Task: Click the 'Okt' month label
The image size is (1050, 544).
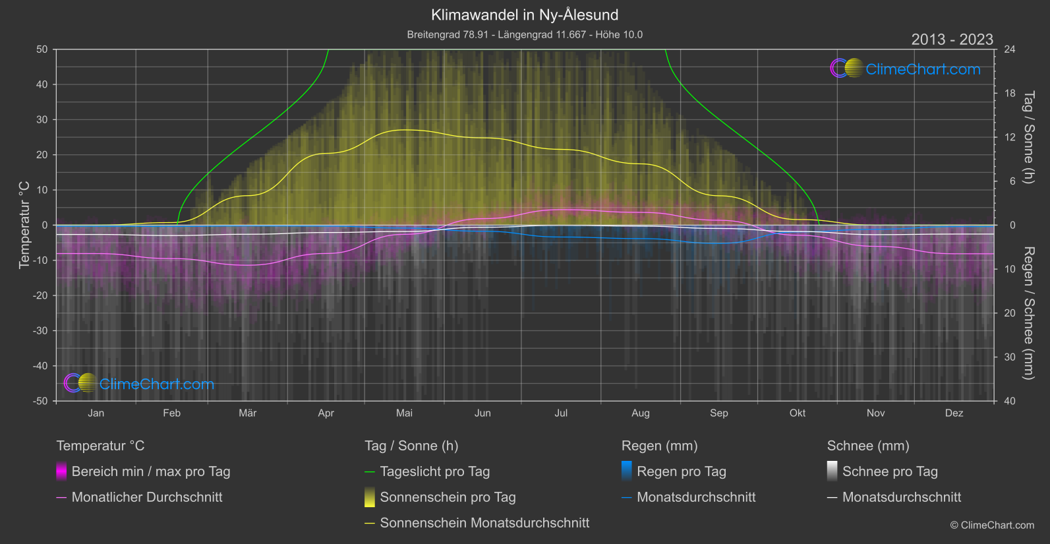Action: (798, 413)
